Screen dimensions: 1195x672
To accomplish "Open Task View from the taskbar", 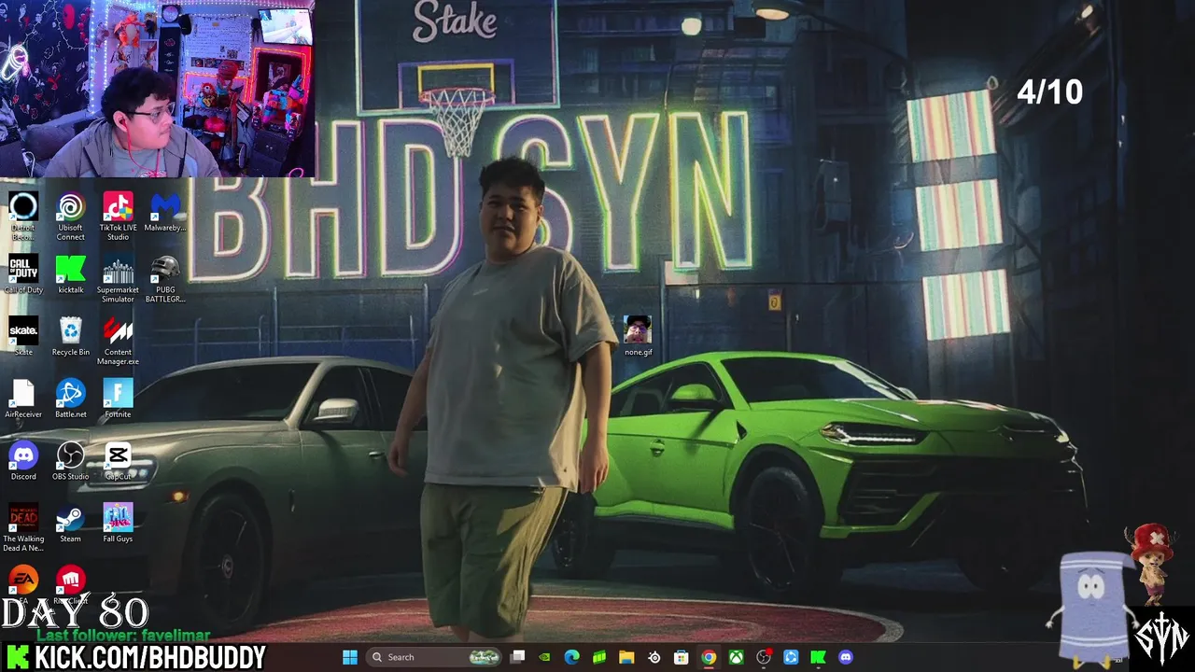I will [x=518, y=657].
